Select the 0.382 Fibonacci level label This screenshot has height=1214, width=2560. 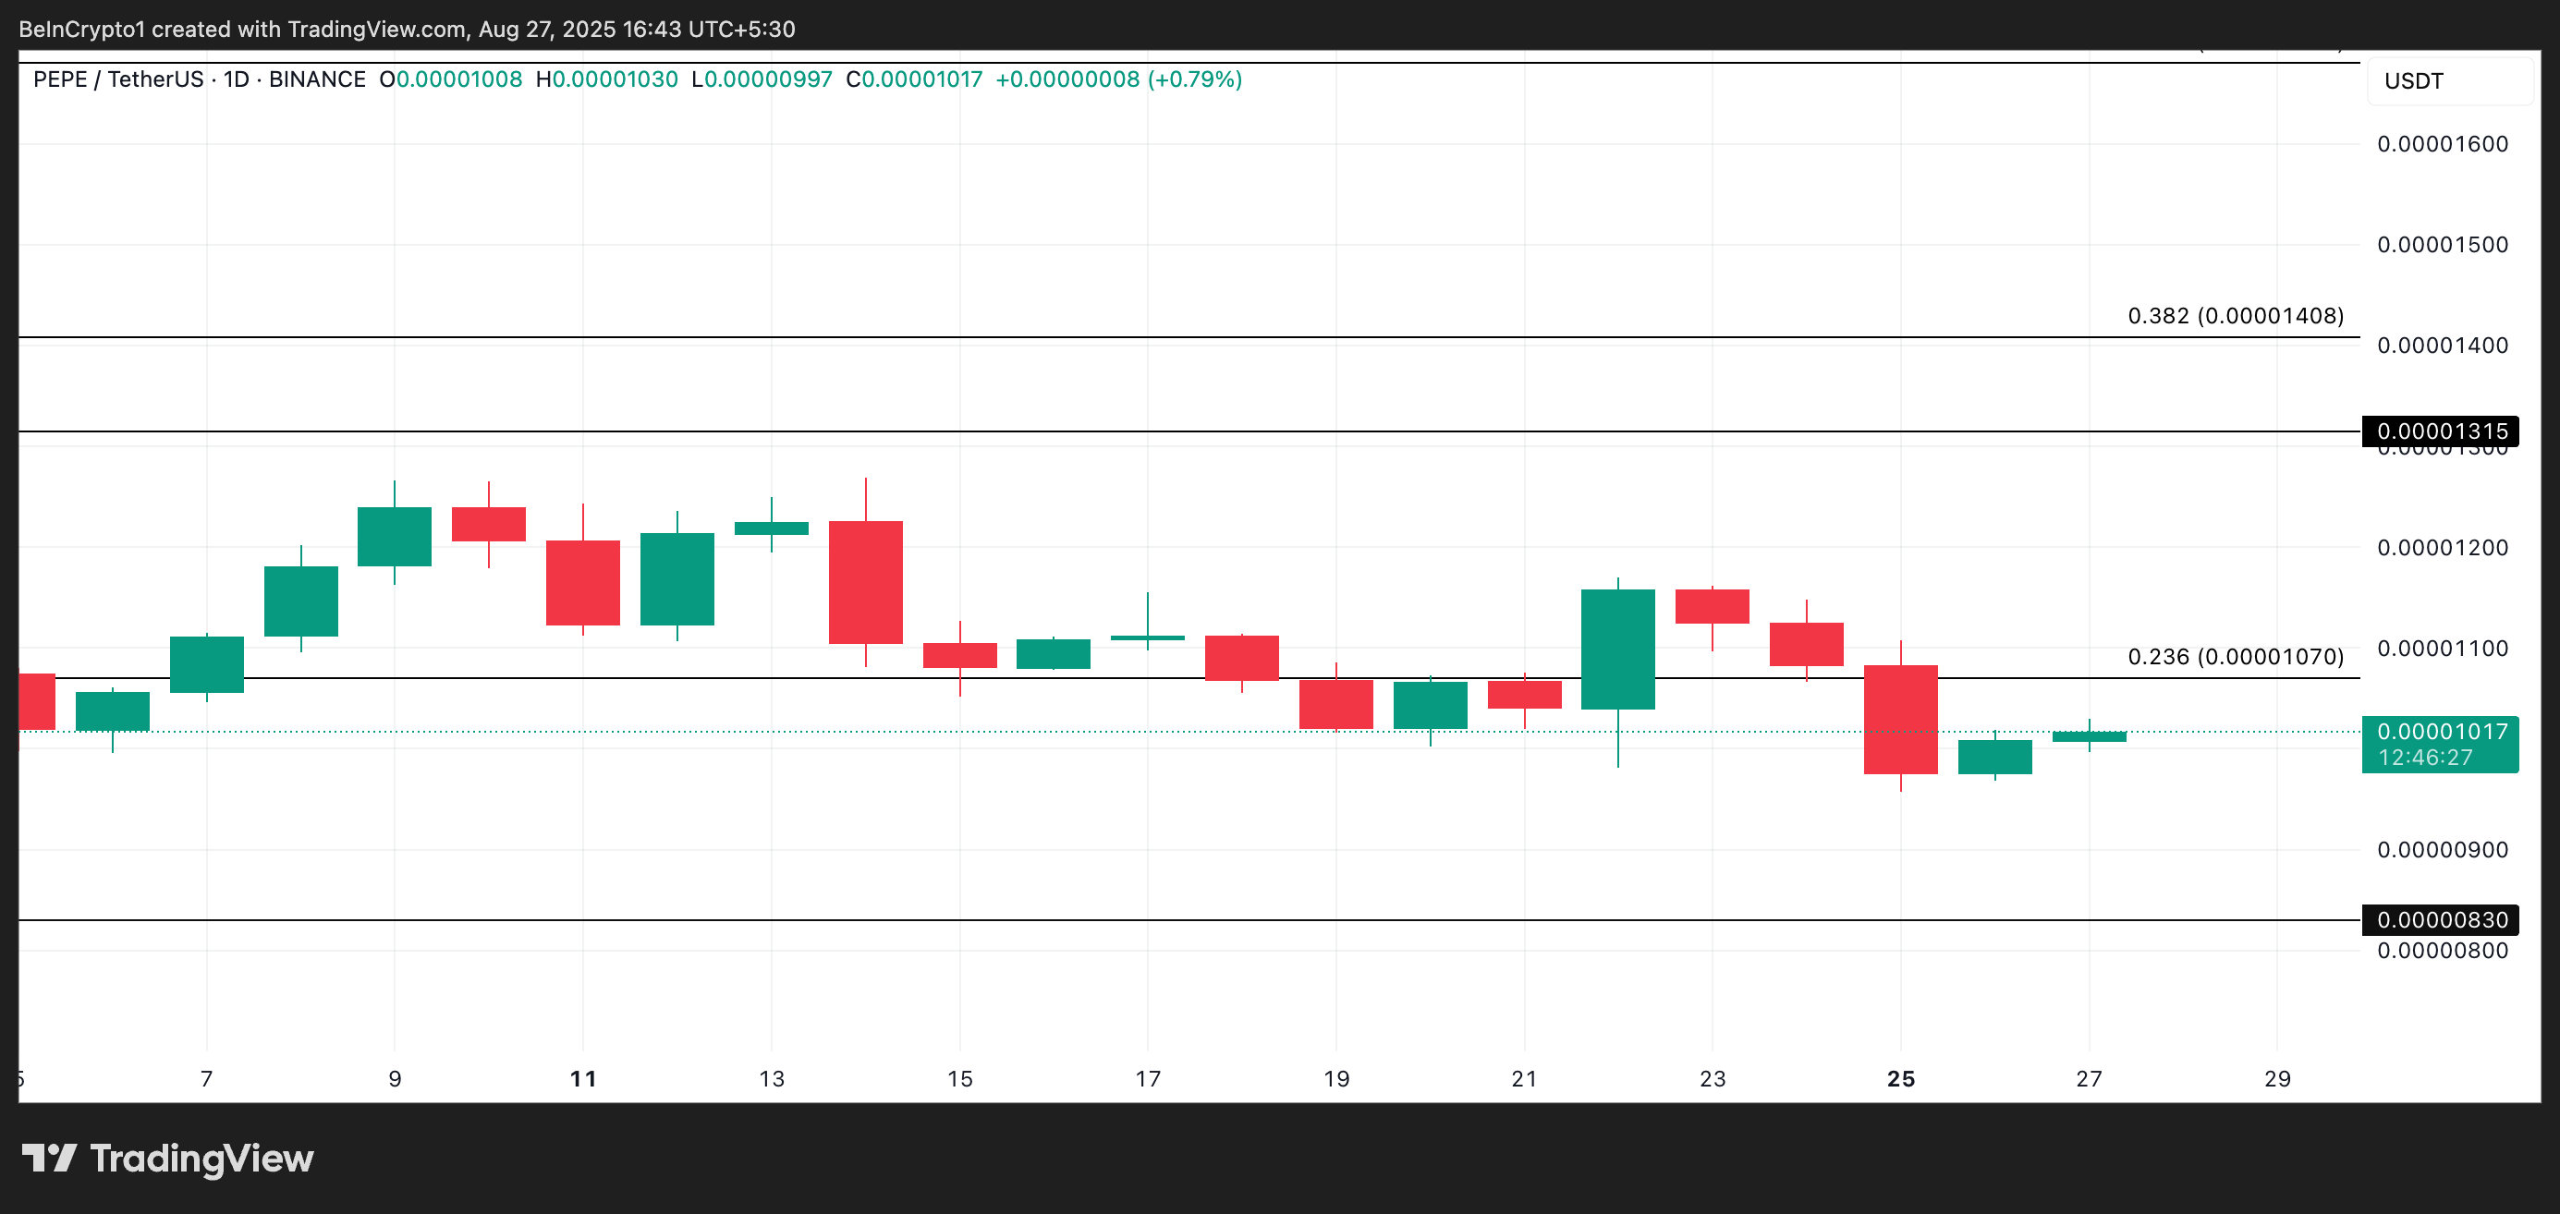(2235, 316)
